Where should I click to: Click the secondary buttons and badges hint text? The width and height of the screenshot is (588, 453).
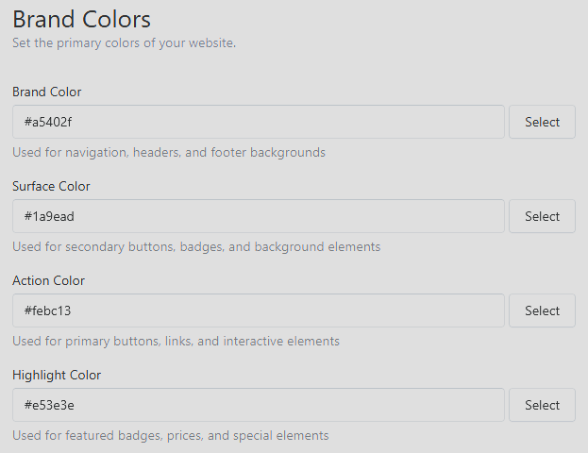[x=196, y=247]
